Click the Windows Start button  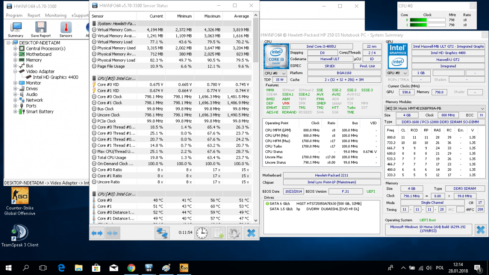point(9,268)
